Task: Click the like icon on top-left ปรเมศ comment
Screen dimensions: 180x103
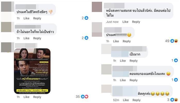Action: point(86,18)
